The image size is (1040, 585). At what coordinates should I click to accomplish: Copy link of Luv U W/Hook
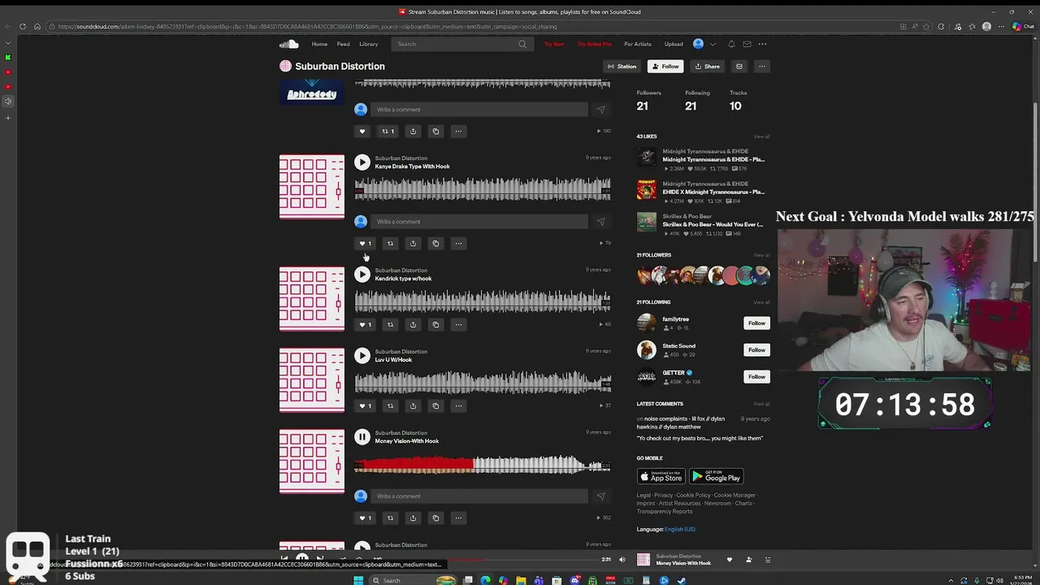(435, 405)
